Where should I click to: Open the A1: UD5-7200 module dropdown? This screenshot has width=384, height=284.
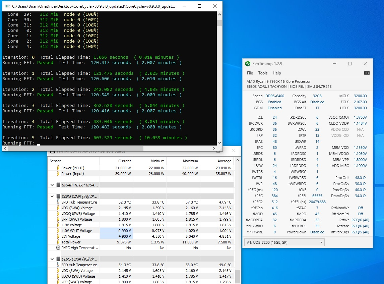pos(284,242)
